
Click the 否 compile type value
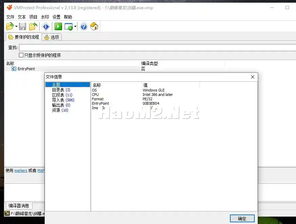click(143, 69)
